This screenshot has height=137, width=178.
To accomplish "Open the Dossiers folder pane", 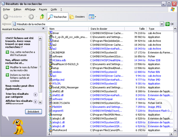I will [77, 17].
